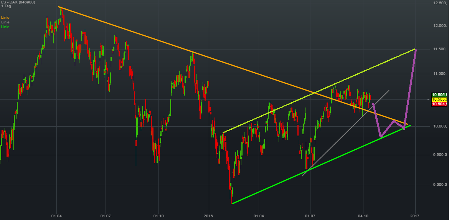Click the 10.000 price axis label
Image resolution: width=449 pixels, height=220 pixels.
441,126
